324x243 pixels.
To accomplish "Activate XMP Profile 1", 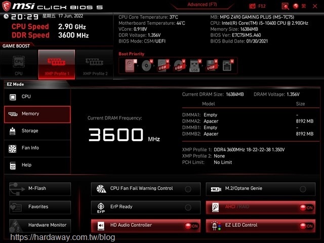I will (x=57, y=64).
